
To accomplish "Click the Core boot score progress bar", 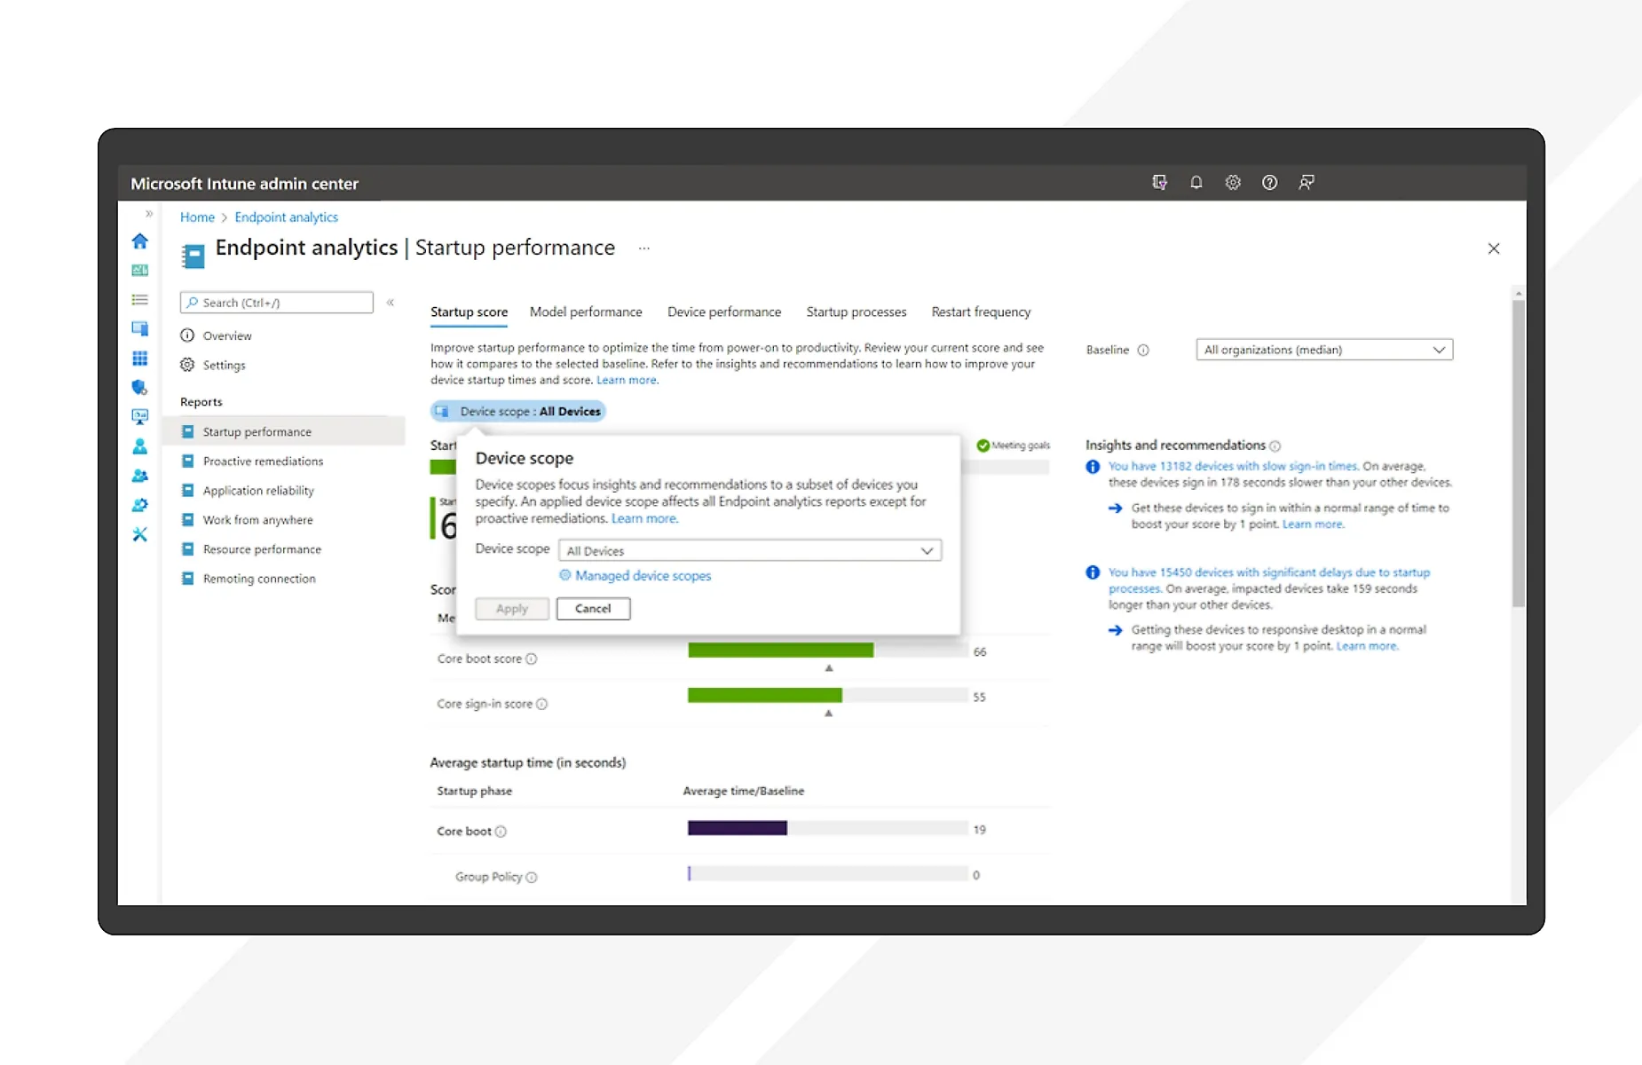I will (x=828, y=651).
